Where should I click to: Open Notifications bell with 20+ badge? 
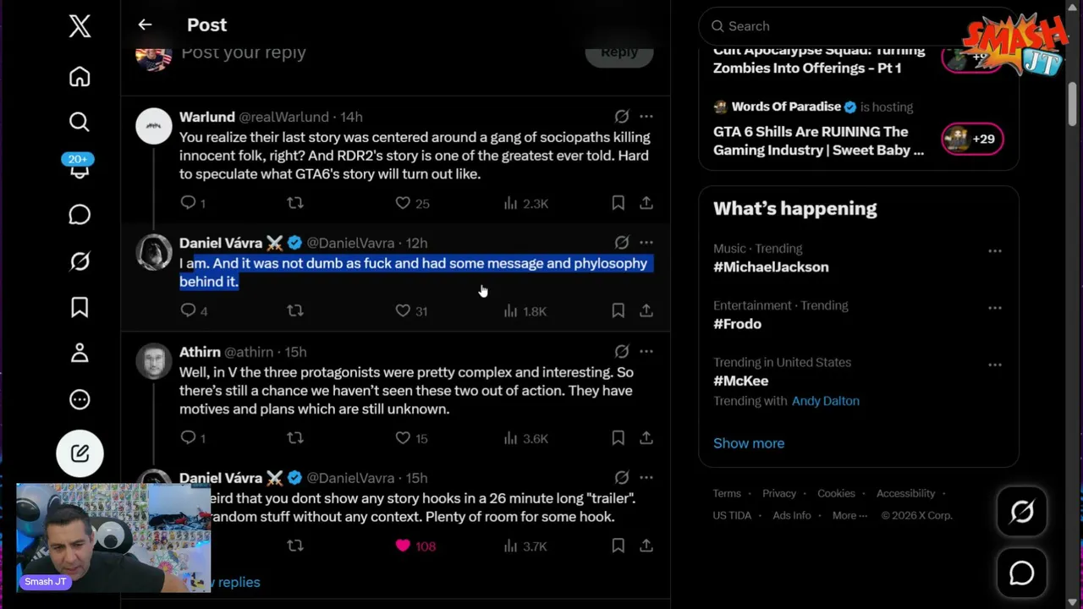point(79,167)
